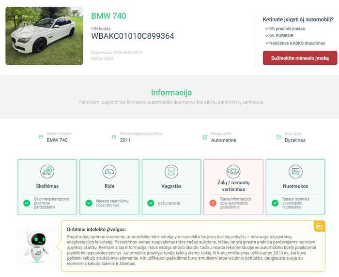Click the Rida odometer icon
Image resolution: width=339 pixels, height=277 pixels.
(x=109, y=172)
